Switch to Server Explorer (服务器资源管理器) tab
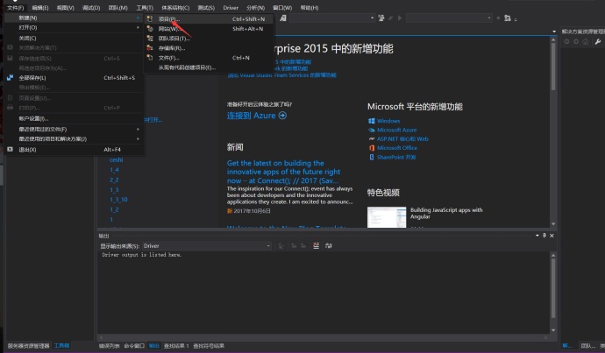 [x=29, y=346]
